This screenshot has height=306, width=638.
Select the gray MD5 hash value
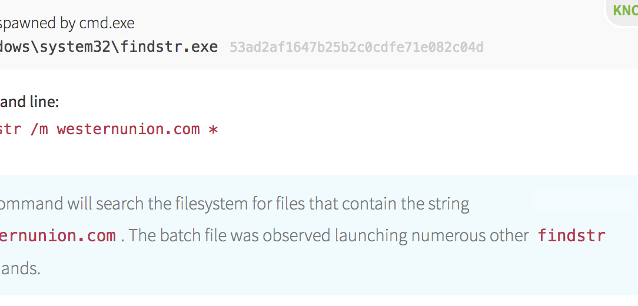pos(356,47)
